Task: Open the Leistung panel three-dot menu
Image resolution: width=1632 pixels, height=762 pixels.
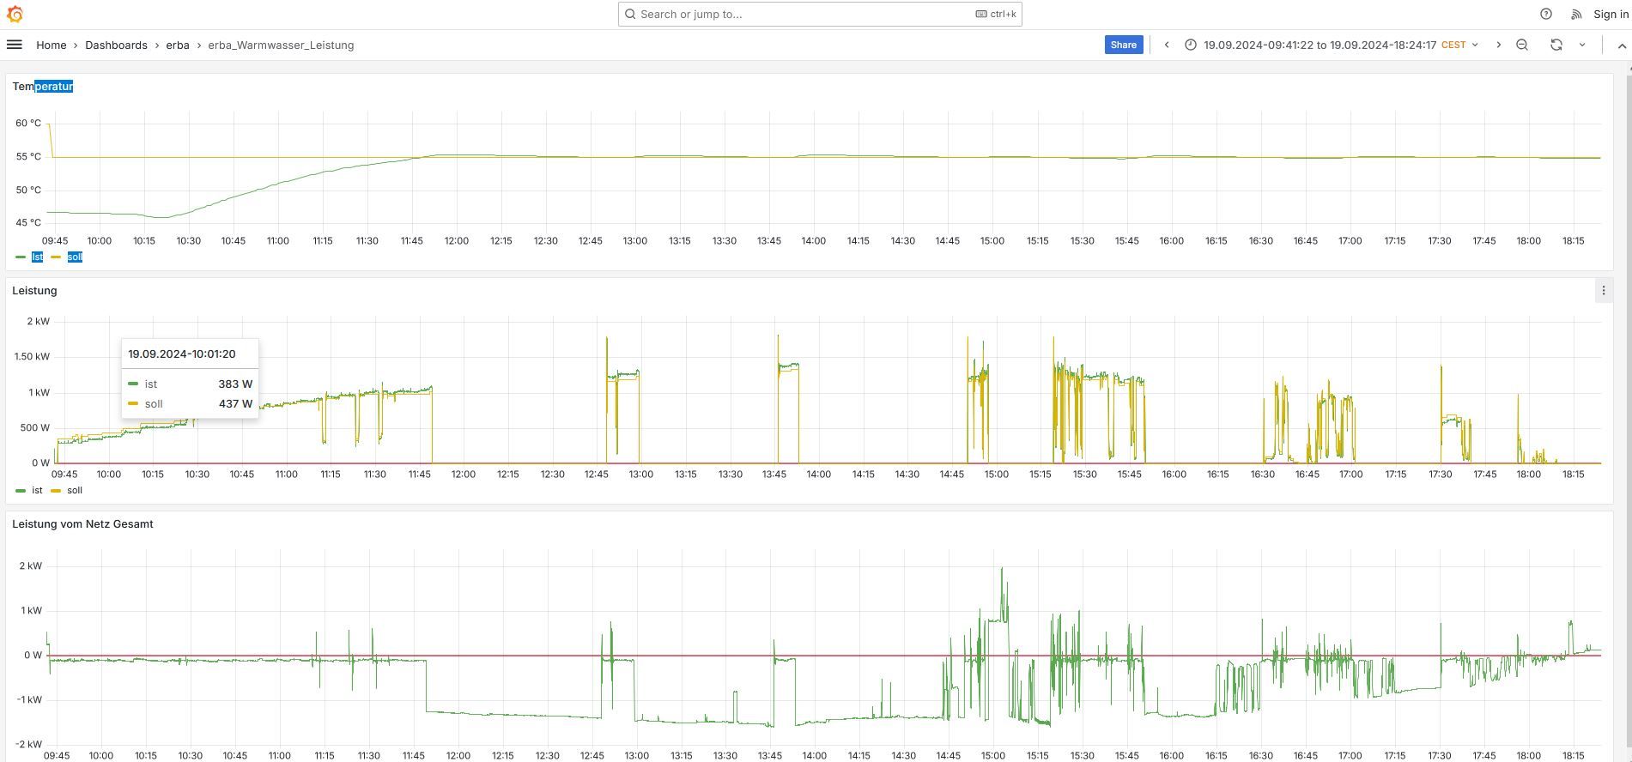Action: [1603, 291]
